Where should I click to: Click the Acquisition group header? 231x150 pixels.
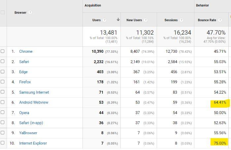(93, 6)
